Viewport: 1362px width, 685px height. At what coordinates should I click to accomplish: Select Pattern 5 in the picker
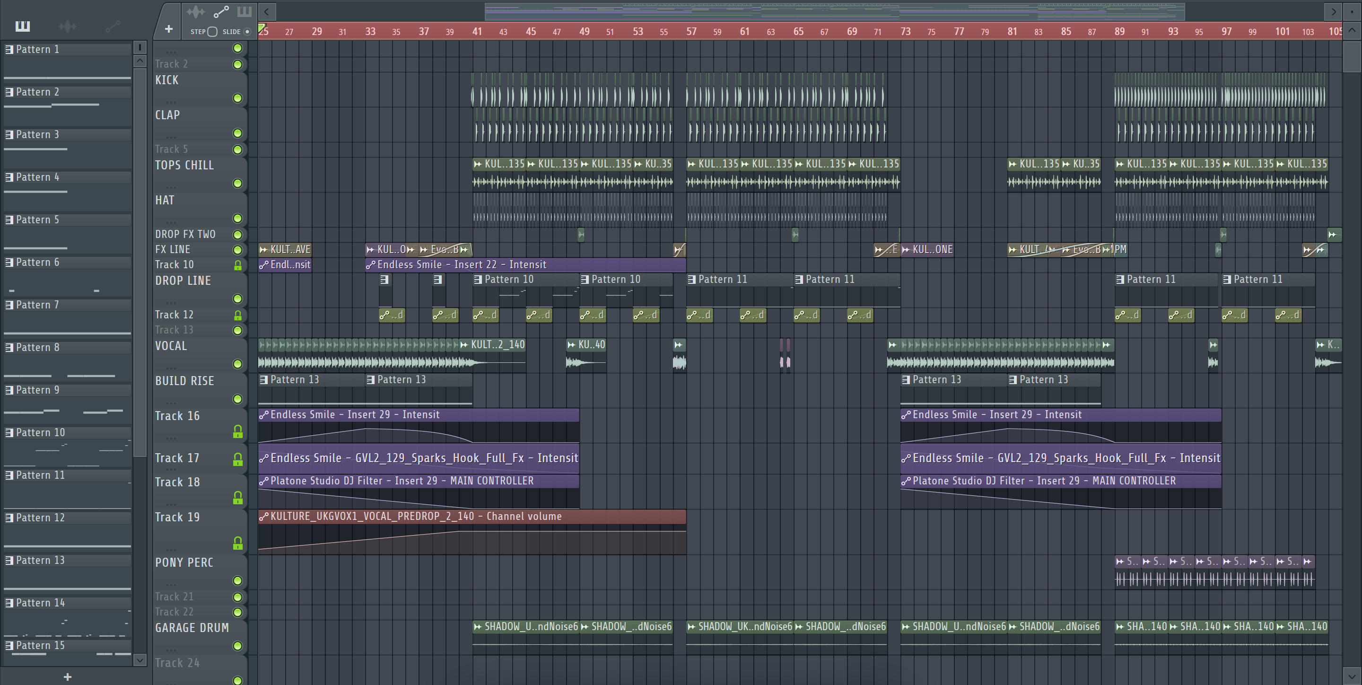pos(67,220)
